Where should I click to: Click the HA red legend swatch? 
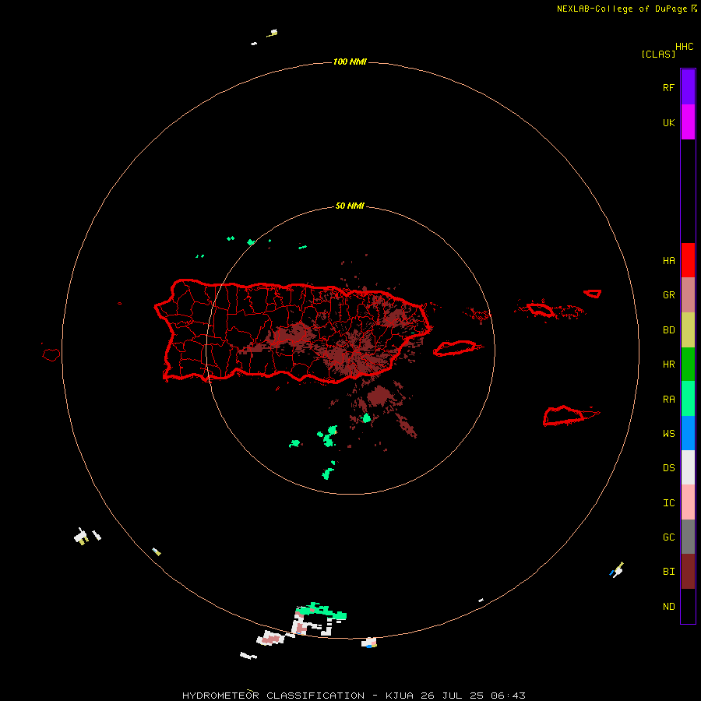688,260
